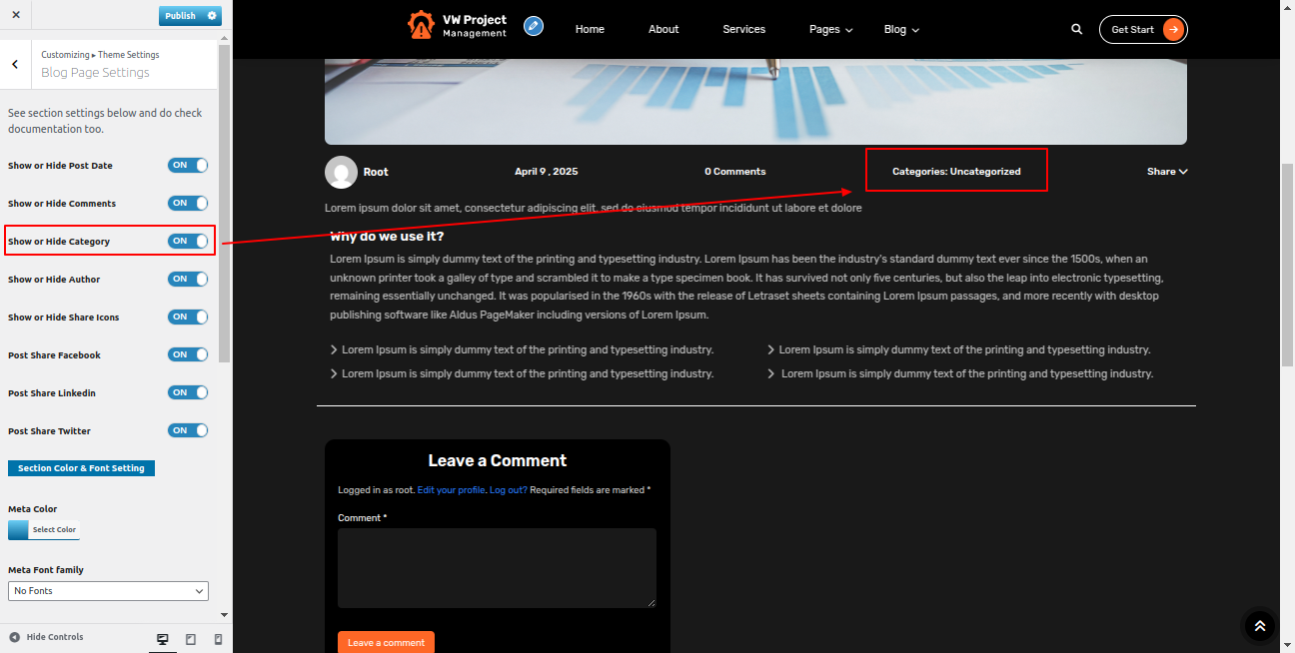Click the Edit your profile link
The width and height of the screenshot is (1295, 653).
point(451,490)
